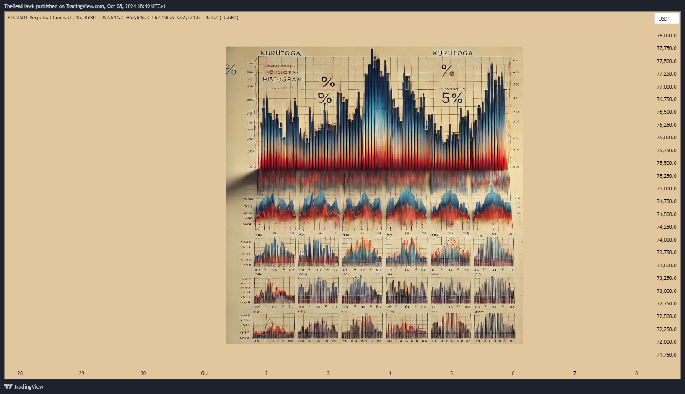The image size is (685, 394).
Task: Click the 73,000.0 price axis label
Action: tap(667, 291)
